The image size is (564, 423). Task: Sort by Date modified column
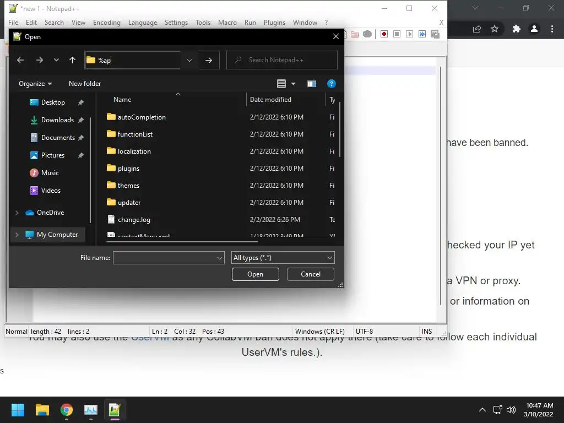270,100
